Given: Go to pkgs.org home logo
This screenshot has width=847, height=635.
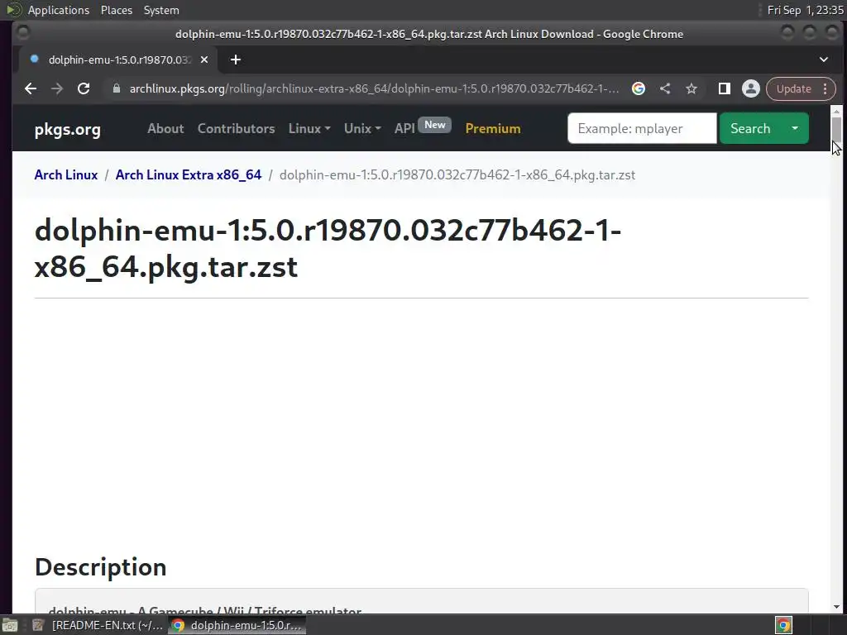Looking at the screenshot, I should pos(68,130).
